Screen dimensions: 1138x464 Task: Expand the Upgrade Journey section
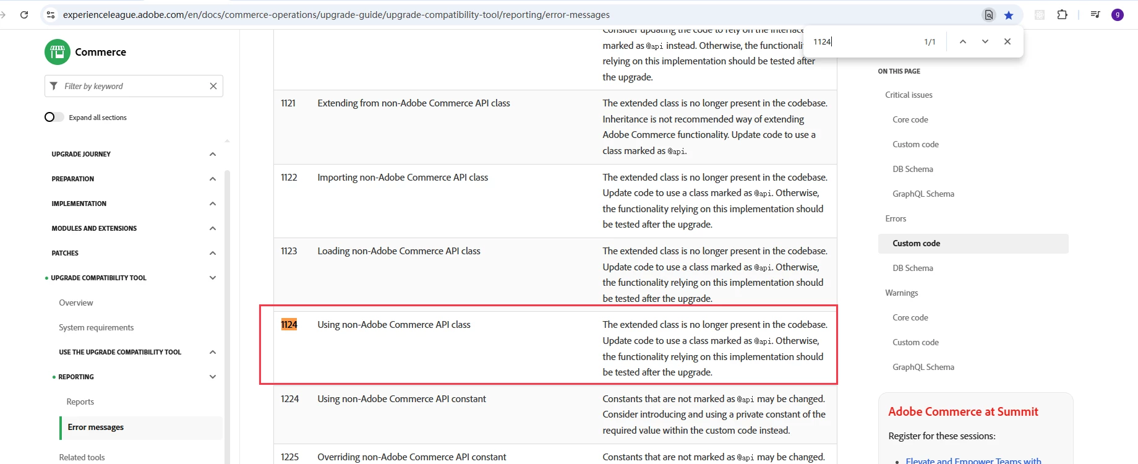click(x=213, y=154)
